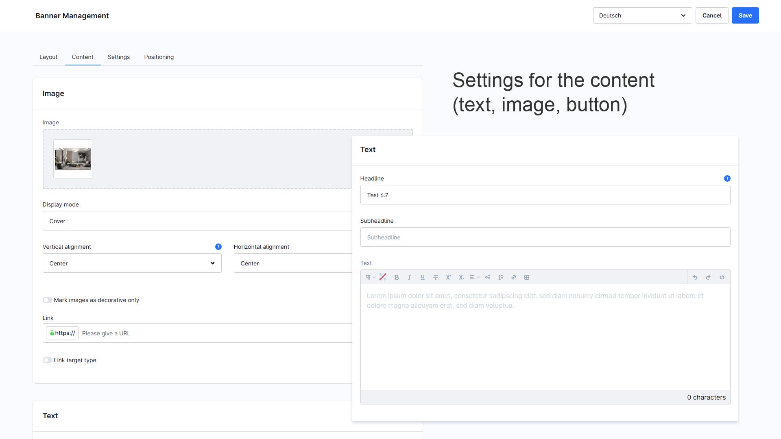Open the text alignment dropdown in editor
Screen dimensions: 781x439
[474, 277]
